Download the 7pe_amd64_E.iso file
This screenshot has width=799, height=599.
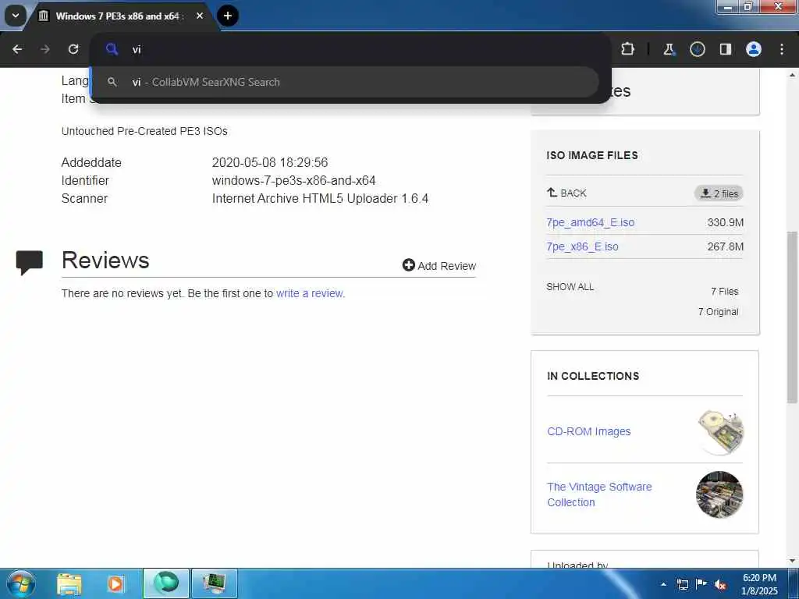[x=590, y=222]
